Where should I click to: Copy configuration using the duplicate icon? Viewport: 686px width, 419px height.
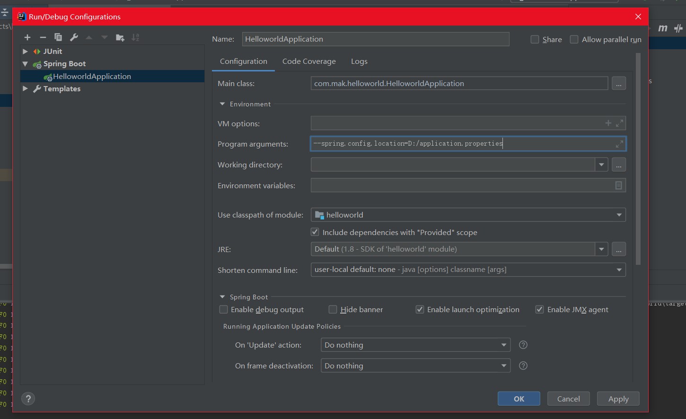(58, 37)
